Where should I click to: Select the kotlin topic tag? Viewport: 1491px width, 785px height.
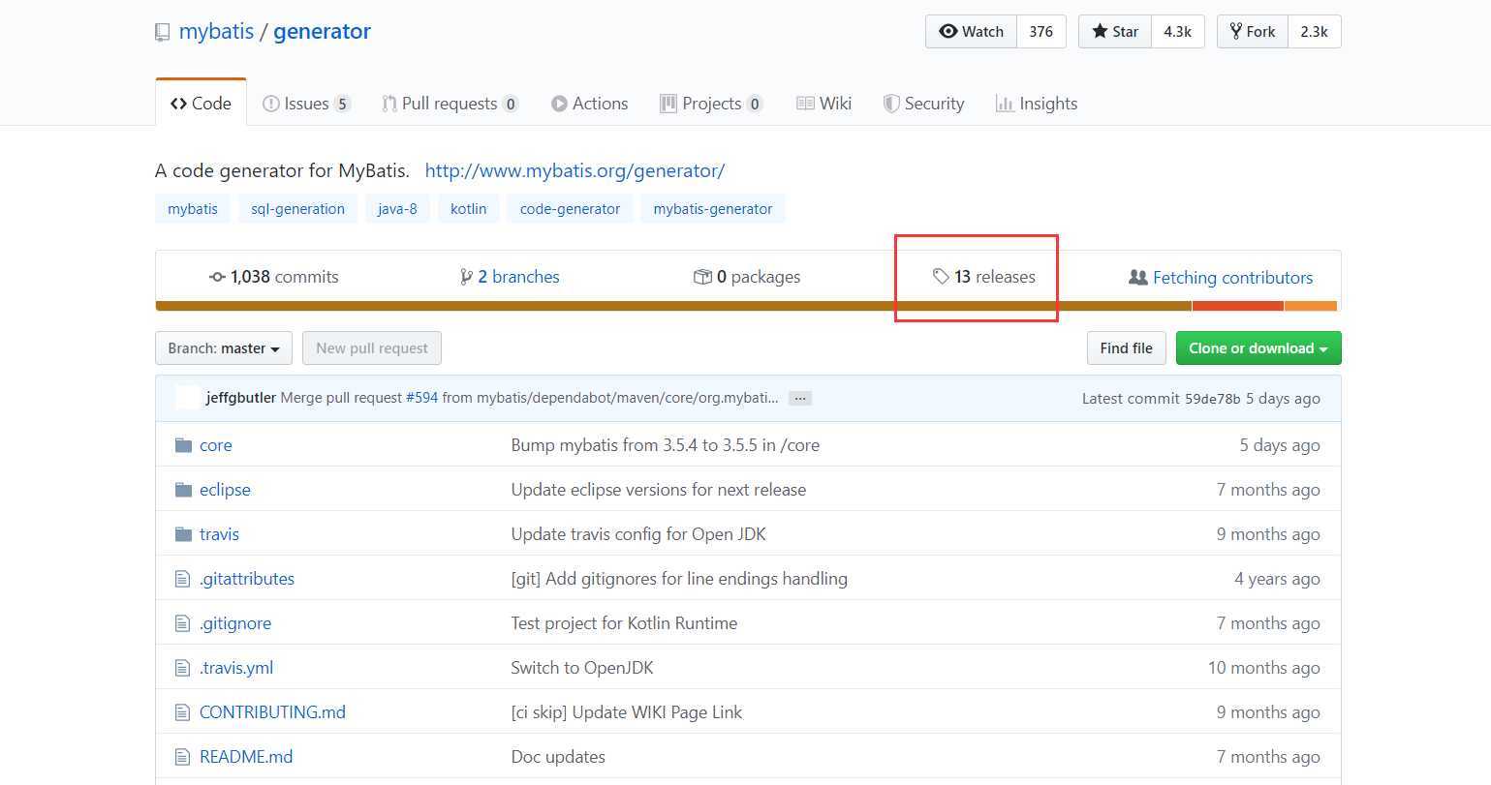(x=469, y=209)
